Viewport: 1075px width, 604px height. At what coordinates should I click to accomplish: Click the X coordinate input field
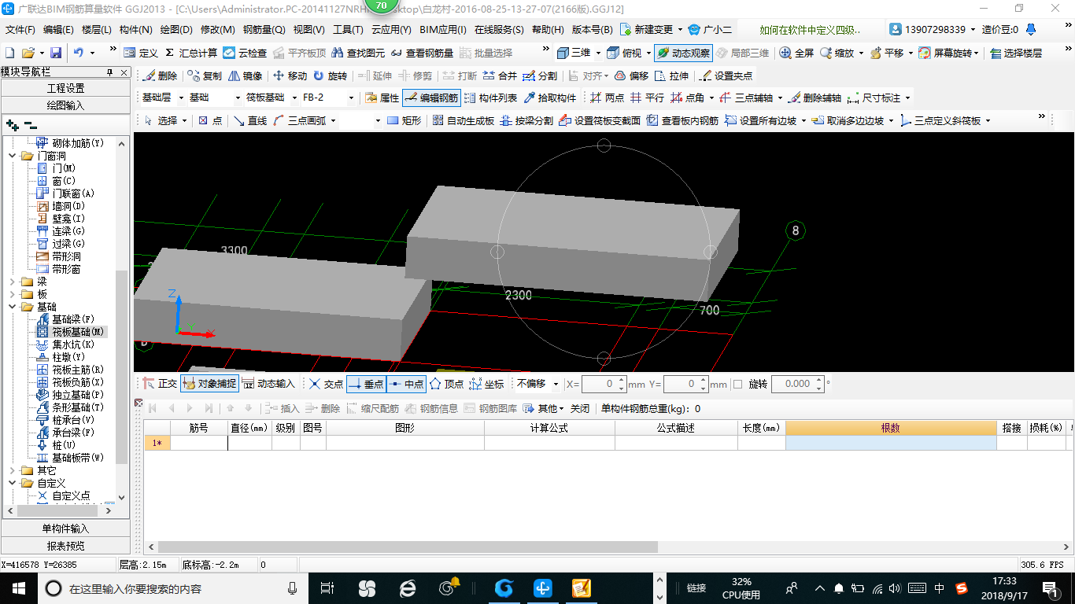(x=599, y=384)
